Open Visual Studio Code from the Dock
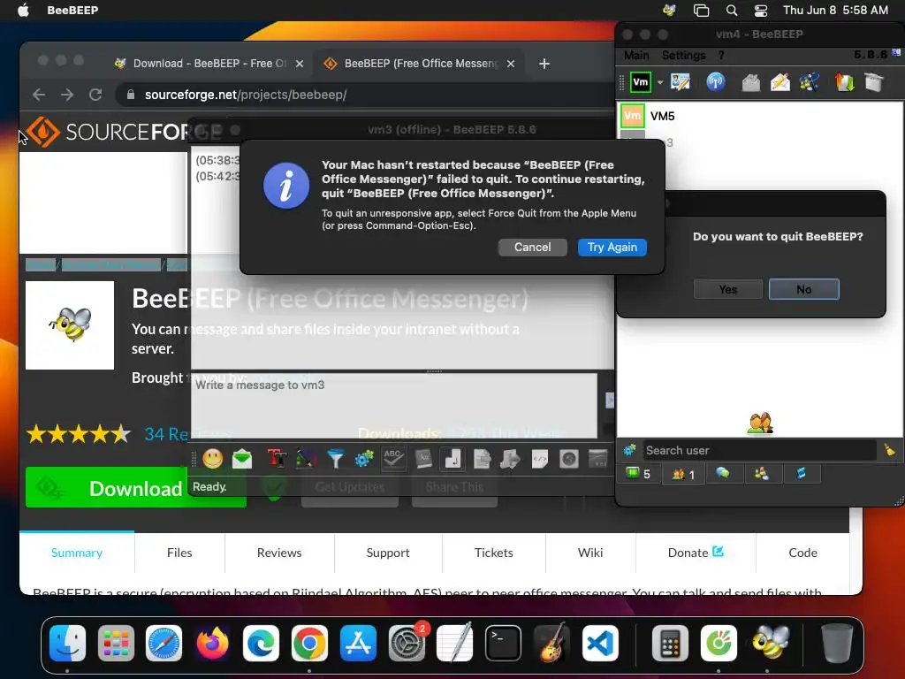905x679 pixels. 600,643
